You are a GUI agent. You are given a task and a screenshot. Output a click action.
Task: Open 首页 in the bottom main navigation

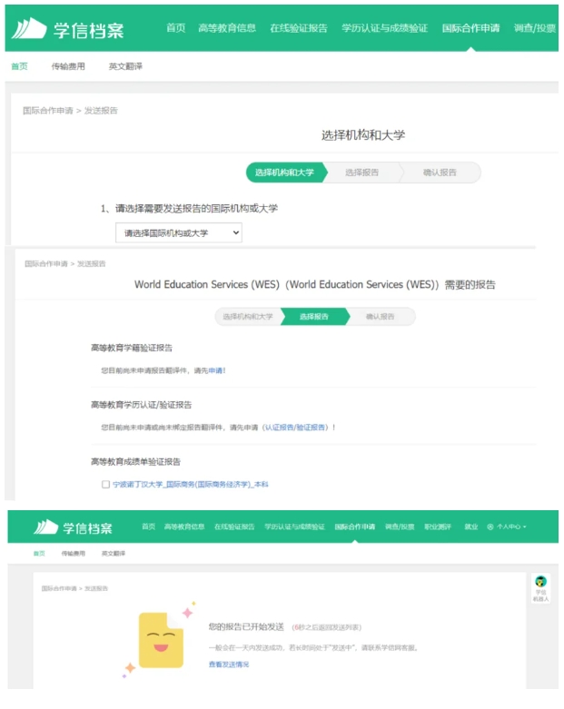point(148,527)
